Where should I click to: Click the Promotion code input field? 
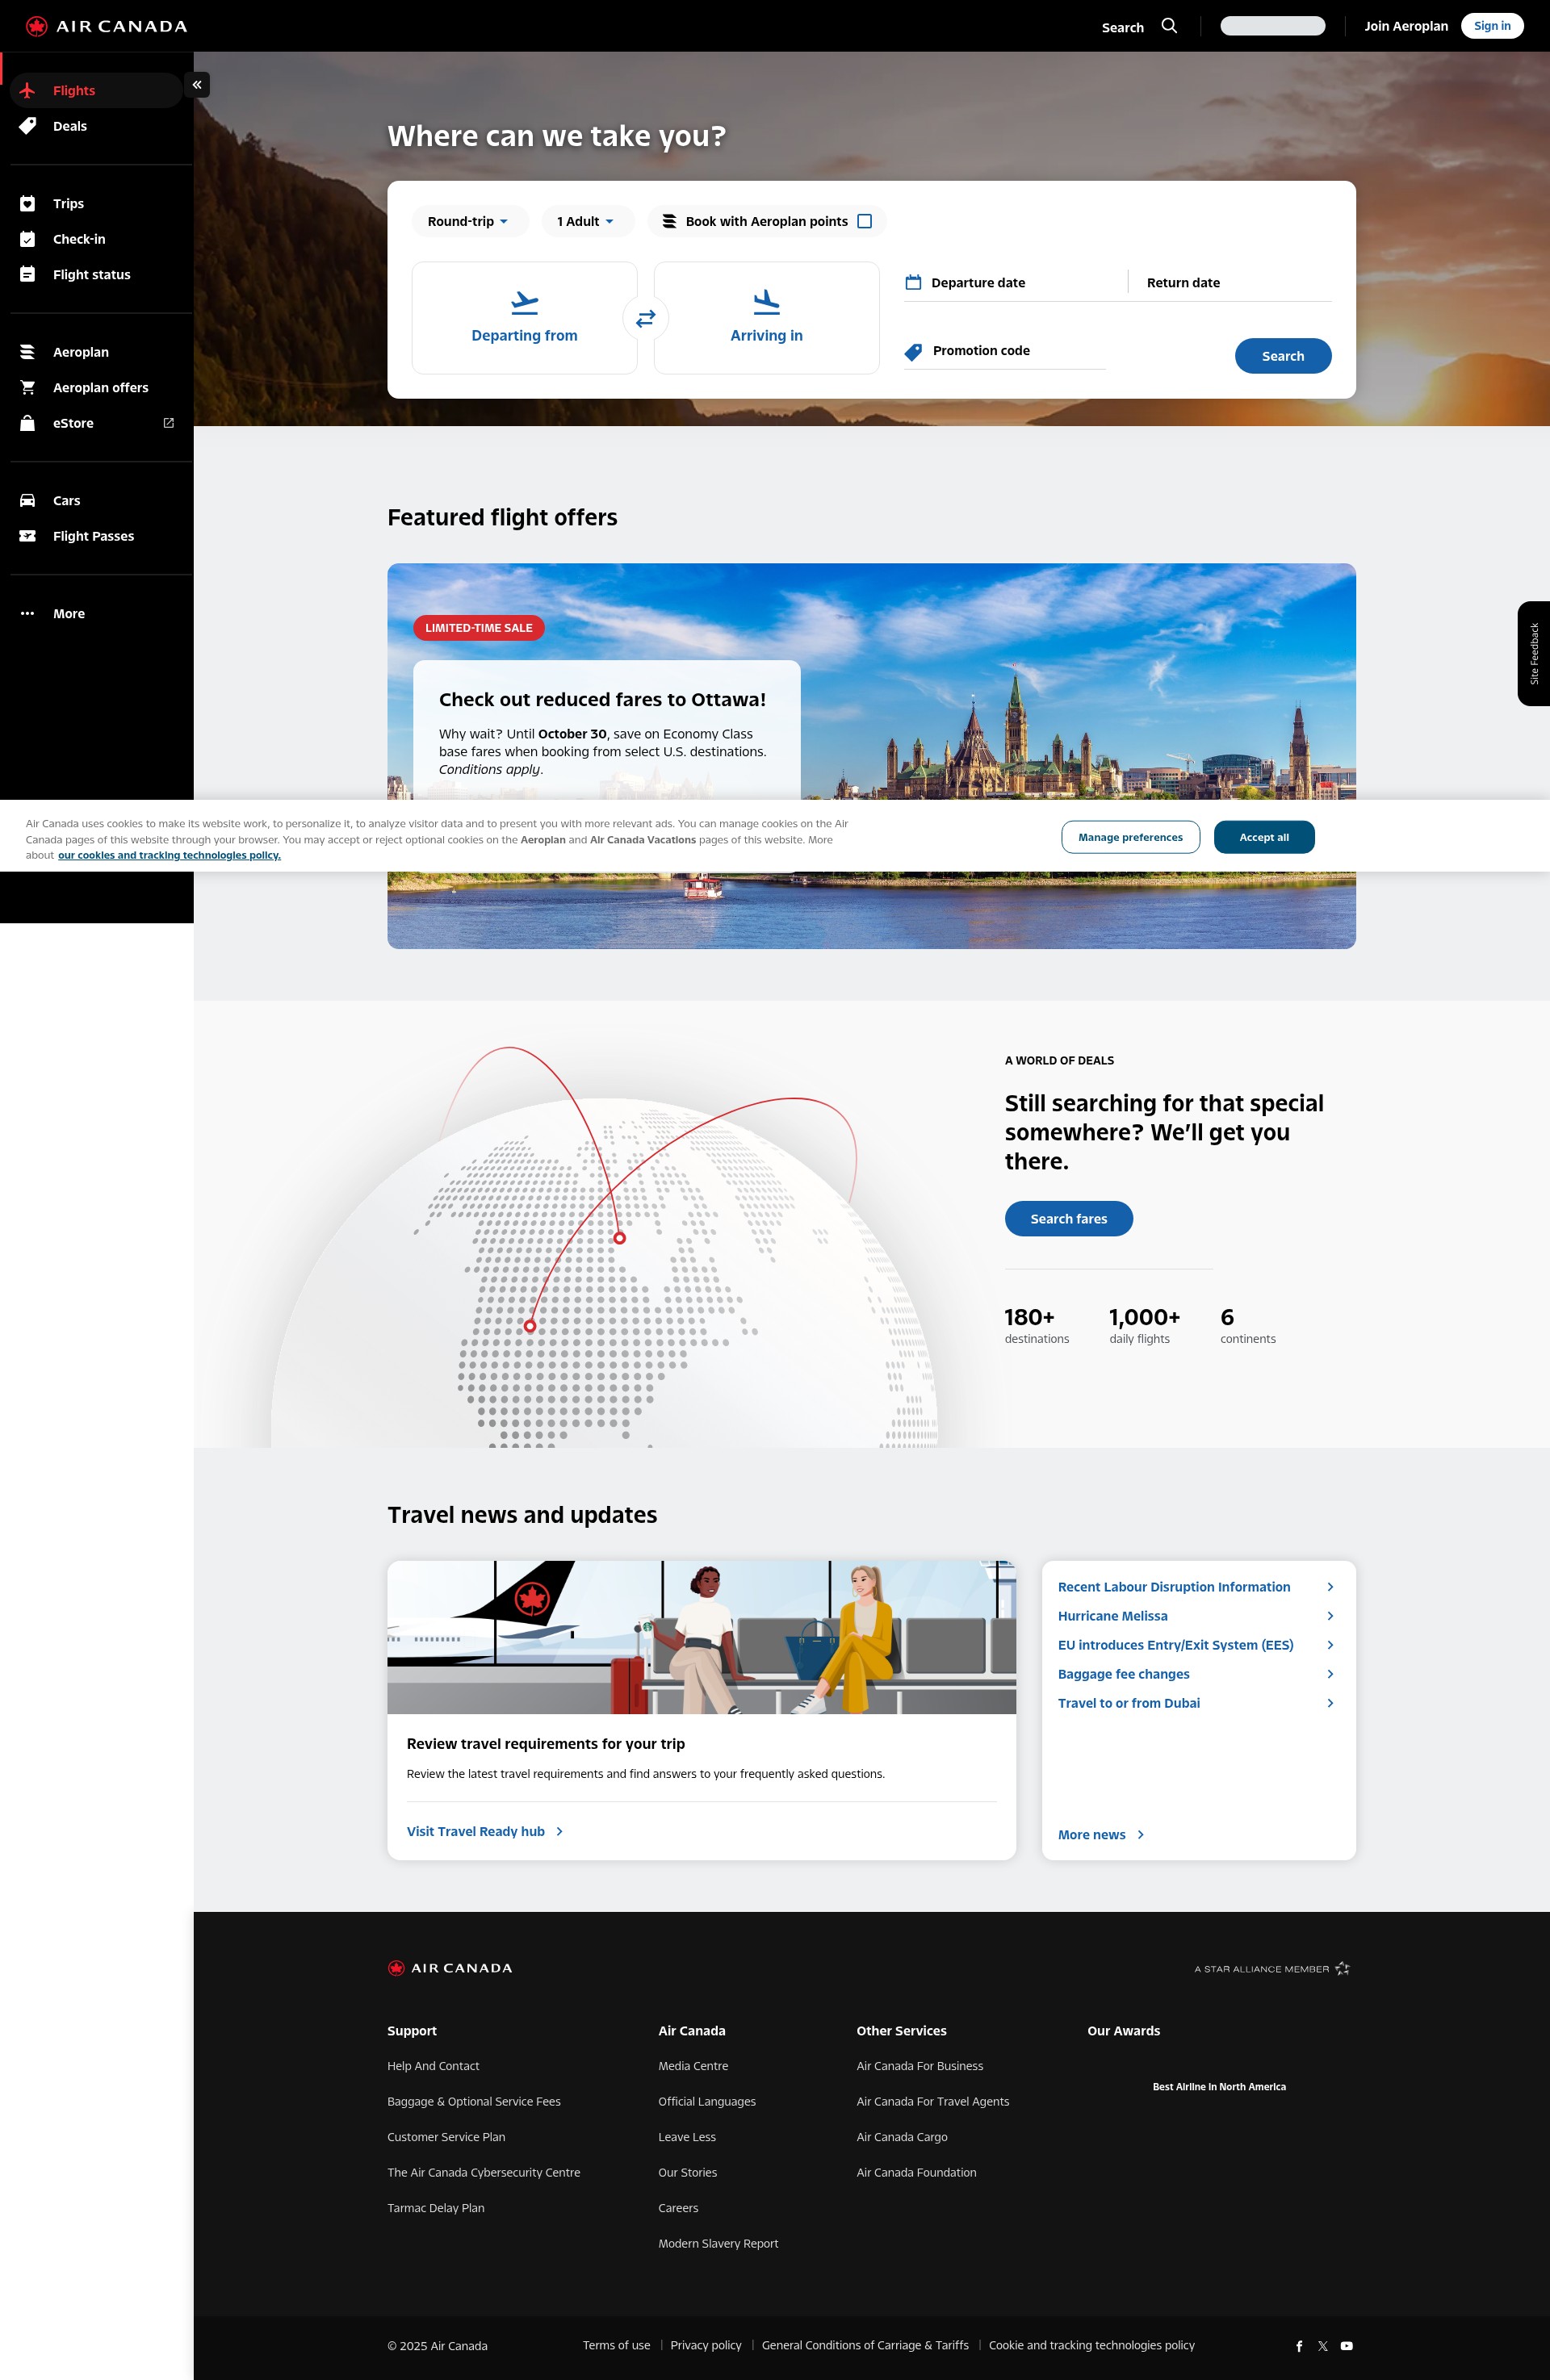pyautogui.click(x=1005, y=351)
